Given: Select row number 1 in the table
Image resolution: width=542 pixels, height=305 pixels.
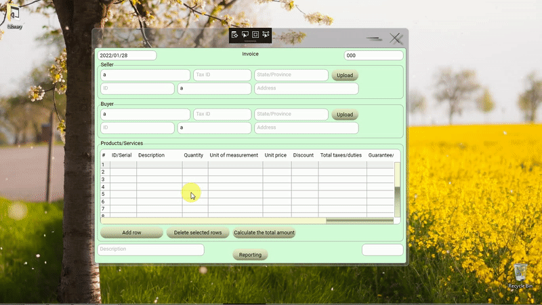Looking at the screenshot, I should [x=103, y=165].
